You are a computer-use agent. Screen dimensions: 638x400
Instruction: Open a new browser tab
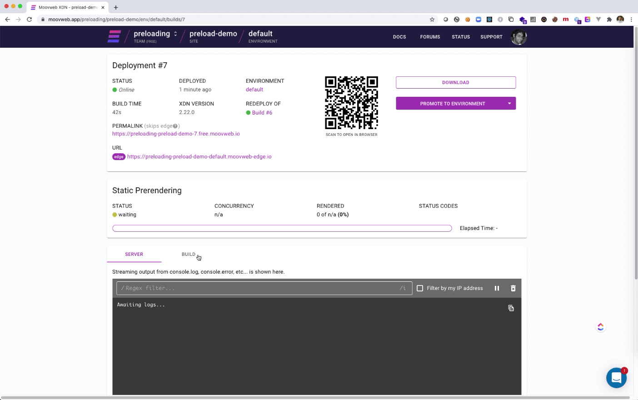(116, 7)
